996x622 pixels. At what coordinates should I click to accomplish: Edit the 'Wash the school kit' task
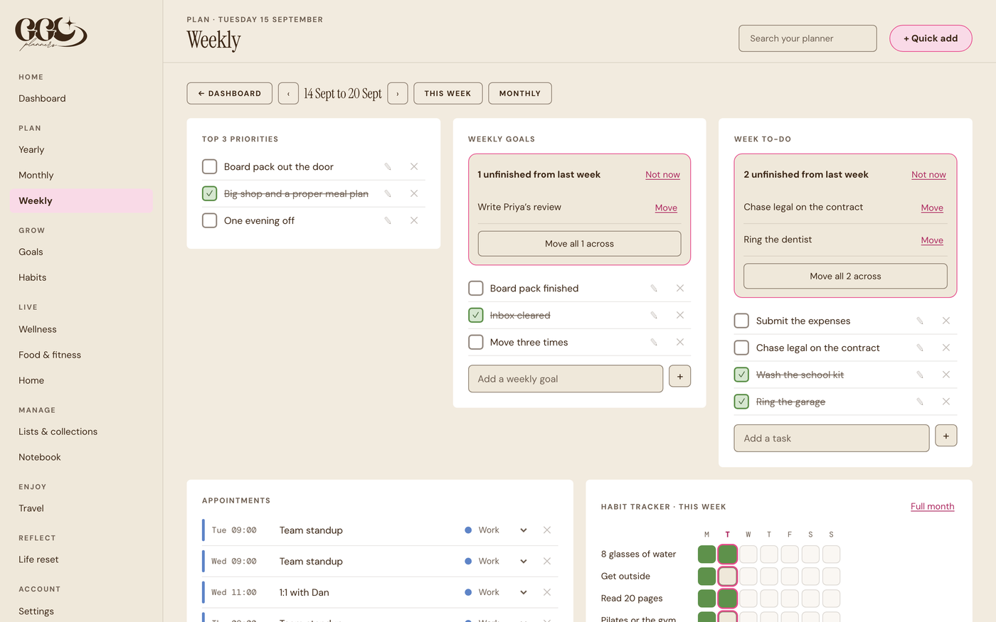pyautogui.click(x=920, y=375)
